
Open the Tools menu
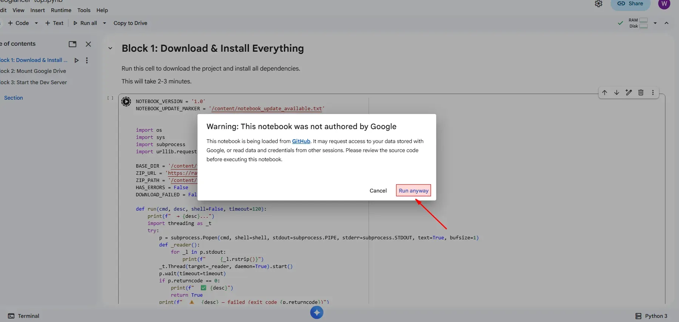pos(84,10)
